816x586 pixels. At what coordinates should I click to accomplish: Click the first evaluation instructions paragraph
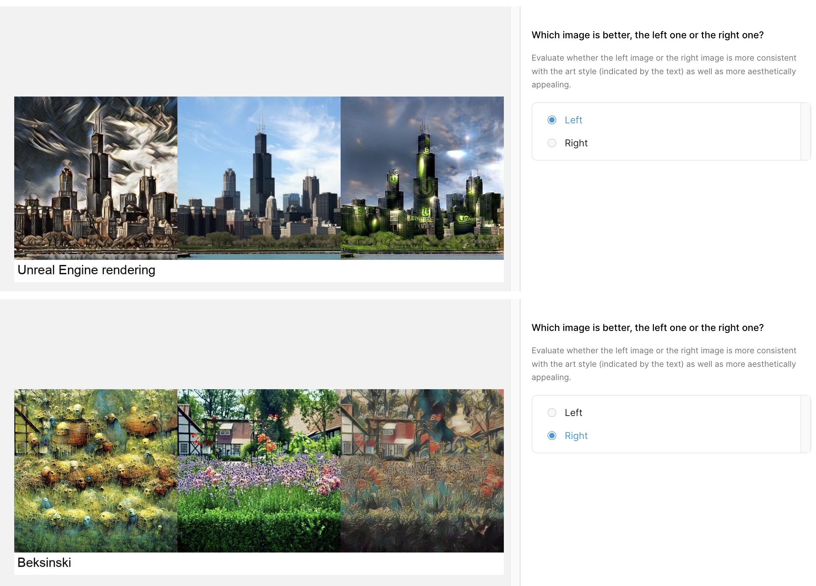tap(663, 71)
